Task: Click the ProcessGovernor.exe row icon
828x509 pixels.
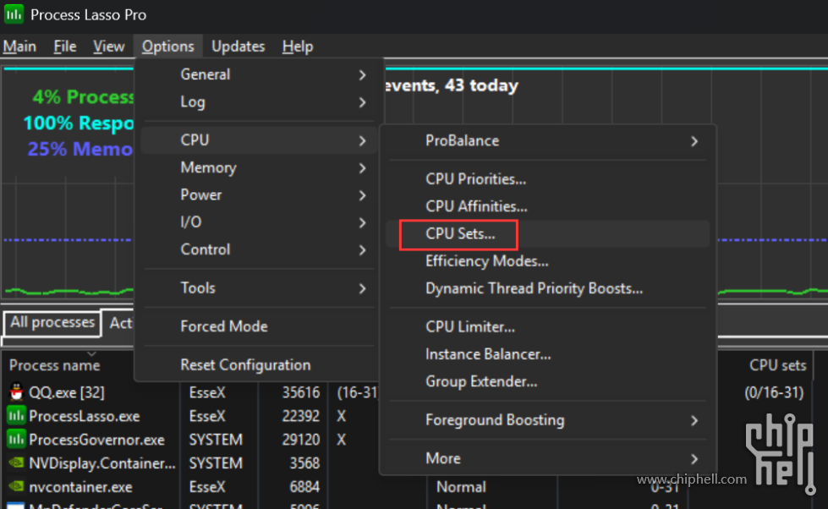Action: click(x=16, y=440)
